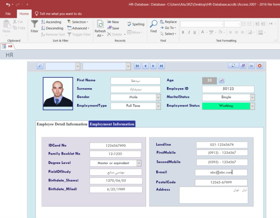Open Employee Detail Information tab
The height and width of the screenshot is (218, 280).
coord(62,124)
